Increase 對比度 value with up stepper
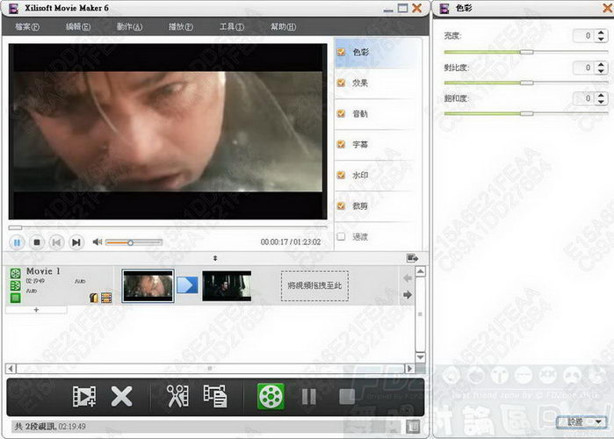 coord(601,64)
